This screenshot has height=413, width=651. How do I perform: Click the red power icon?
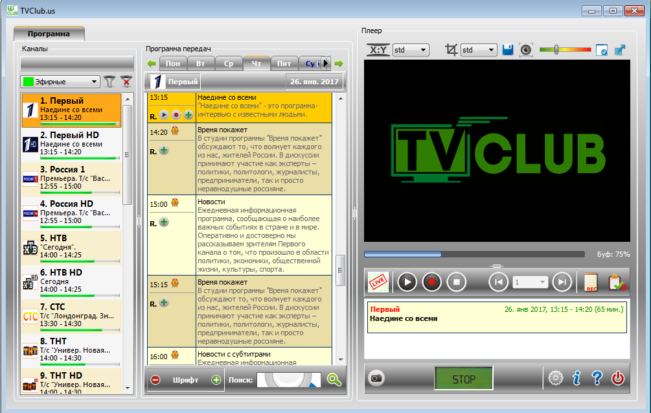pos(618,377)
